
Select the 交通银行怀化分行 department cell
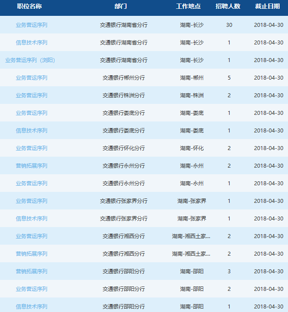[x=124, y=148]
